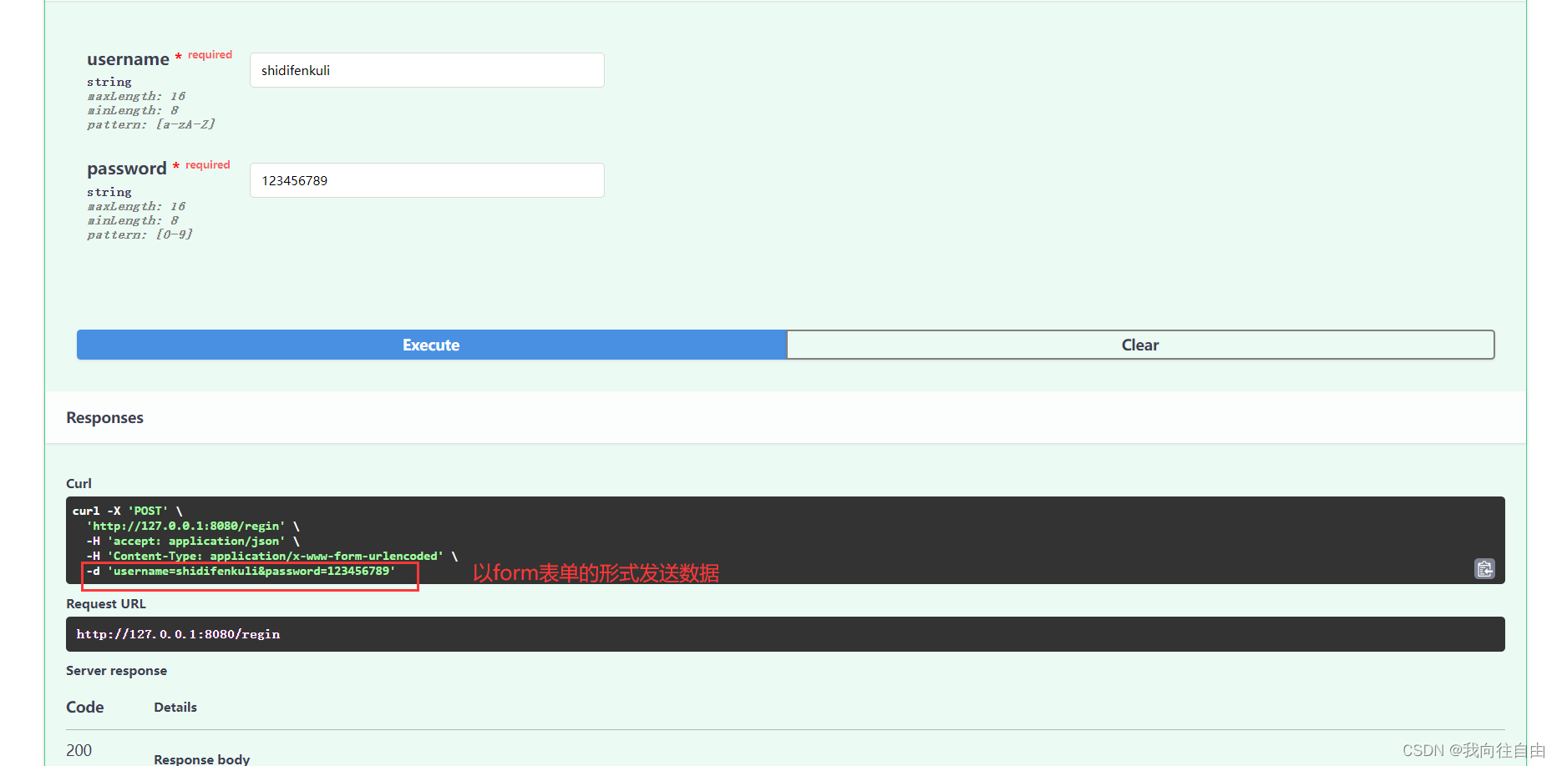This screenshot has height=766, width=1557.
Task: Click the blue Execute button
Action: click(430, 345)
